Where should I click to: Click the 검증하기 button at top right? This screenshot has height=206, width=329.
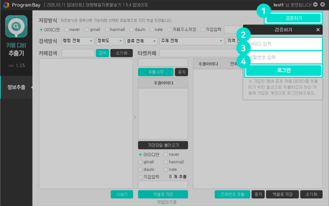[x=293, y=18]
